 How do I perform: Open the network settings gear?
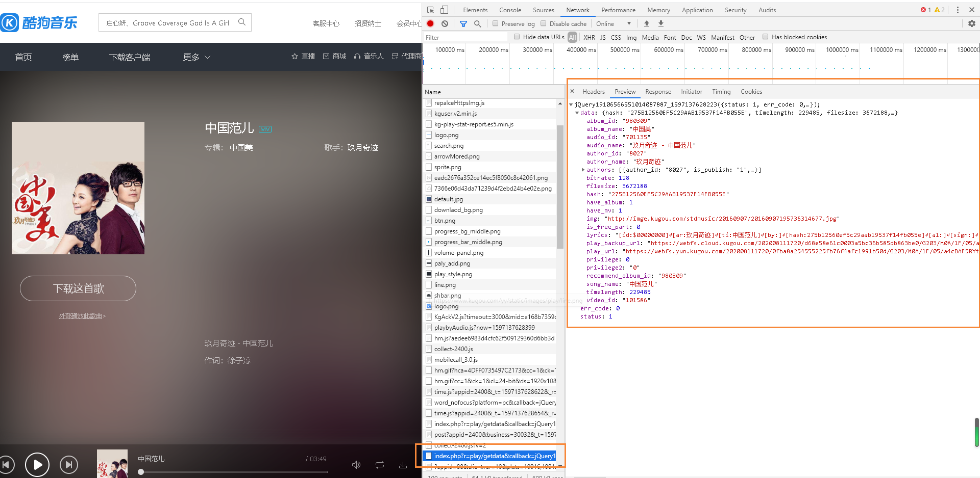[x=971, y=23]
